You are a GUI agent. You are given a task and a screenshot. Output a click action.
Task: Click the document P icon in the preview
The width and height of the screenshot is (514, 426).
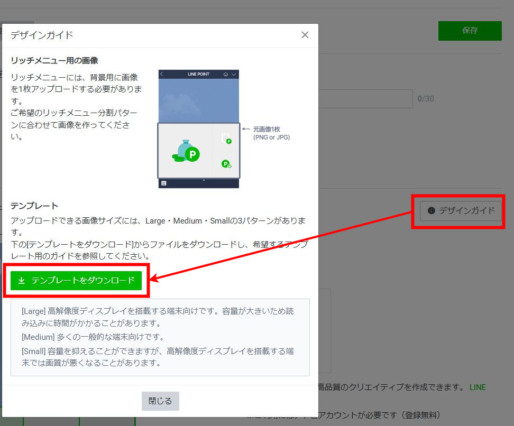tap(226, 139)
